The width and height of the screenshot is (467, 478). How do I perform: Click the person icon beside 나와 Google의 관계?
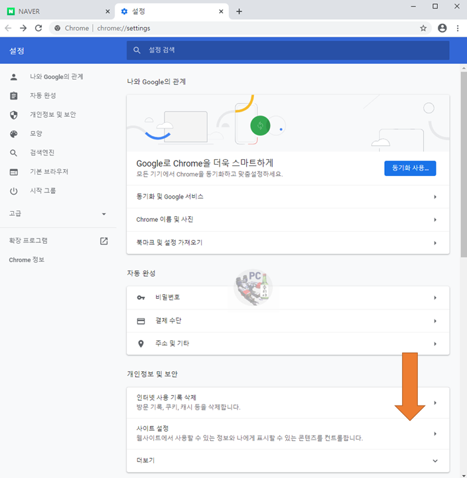14,77
